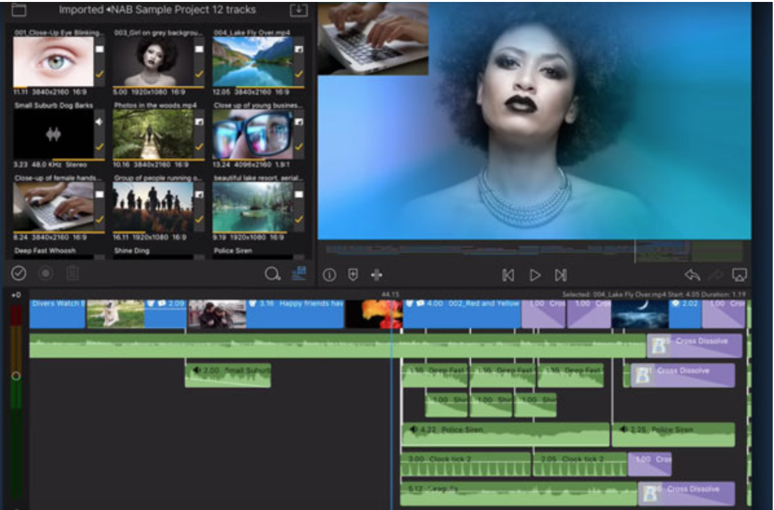Expand the Imported NAB Sample Project source title

tap(157, 10)
